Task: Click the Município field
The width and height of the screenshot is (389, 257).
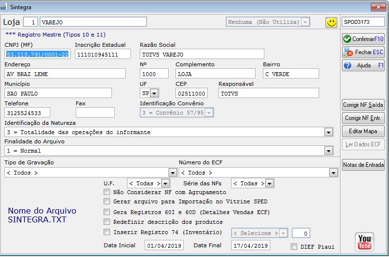Action: tap(58, 93)
